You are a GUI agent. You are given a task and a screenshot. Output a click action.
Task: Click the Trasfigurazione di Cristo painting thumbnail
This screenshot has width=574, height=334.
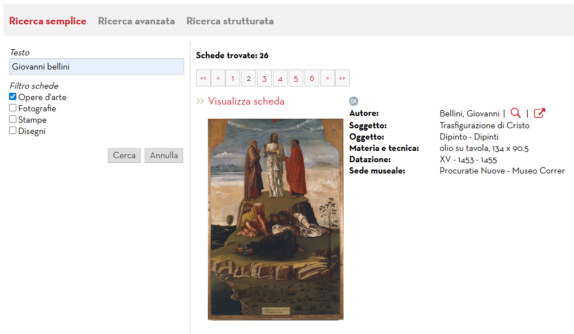[x=275, y=219]
